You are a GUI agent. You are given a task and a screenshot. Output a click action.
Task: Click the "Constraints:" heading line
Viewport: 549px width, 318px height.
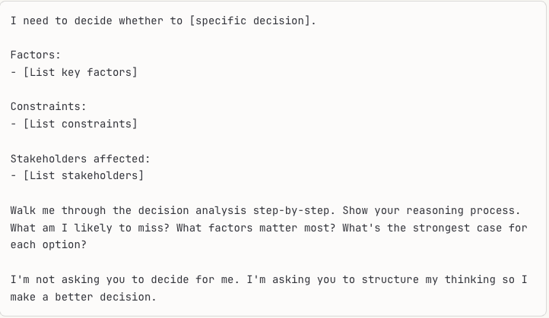(48, 106)
